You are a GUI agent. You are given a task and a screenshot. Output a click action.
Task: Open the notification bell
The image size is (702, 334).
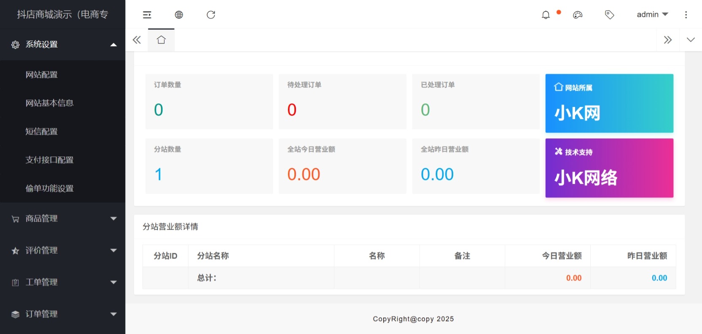tap(546, 15)
